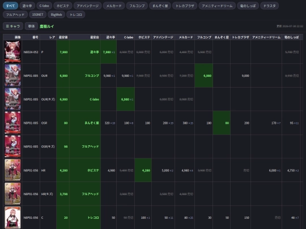The image size is (306, 229).
Task: Click 9,000 トレカプラザ price in OUR row
Action: click(x=245, y=76)
